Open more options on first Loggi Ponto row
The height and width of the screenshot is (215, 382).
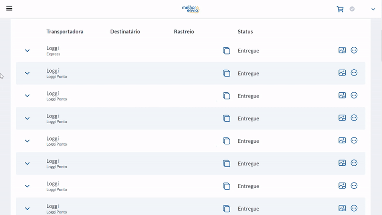point(354,73)
